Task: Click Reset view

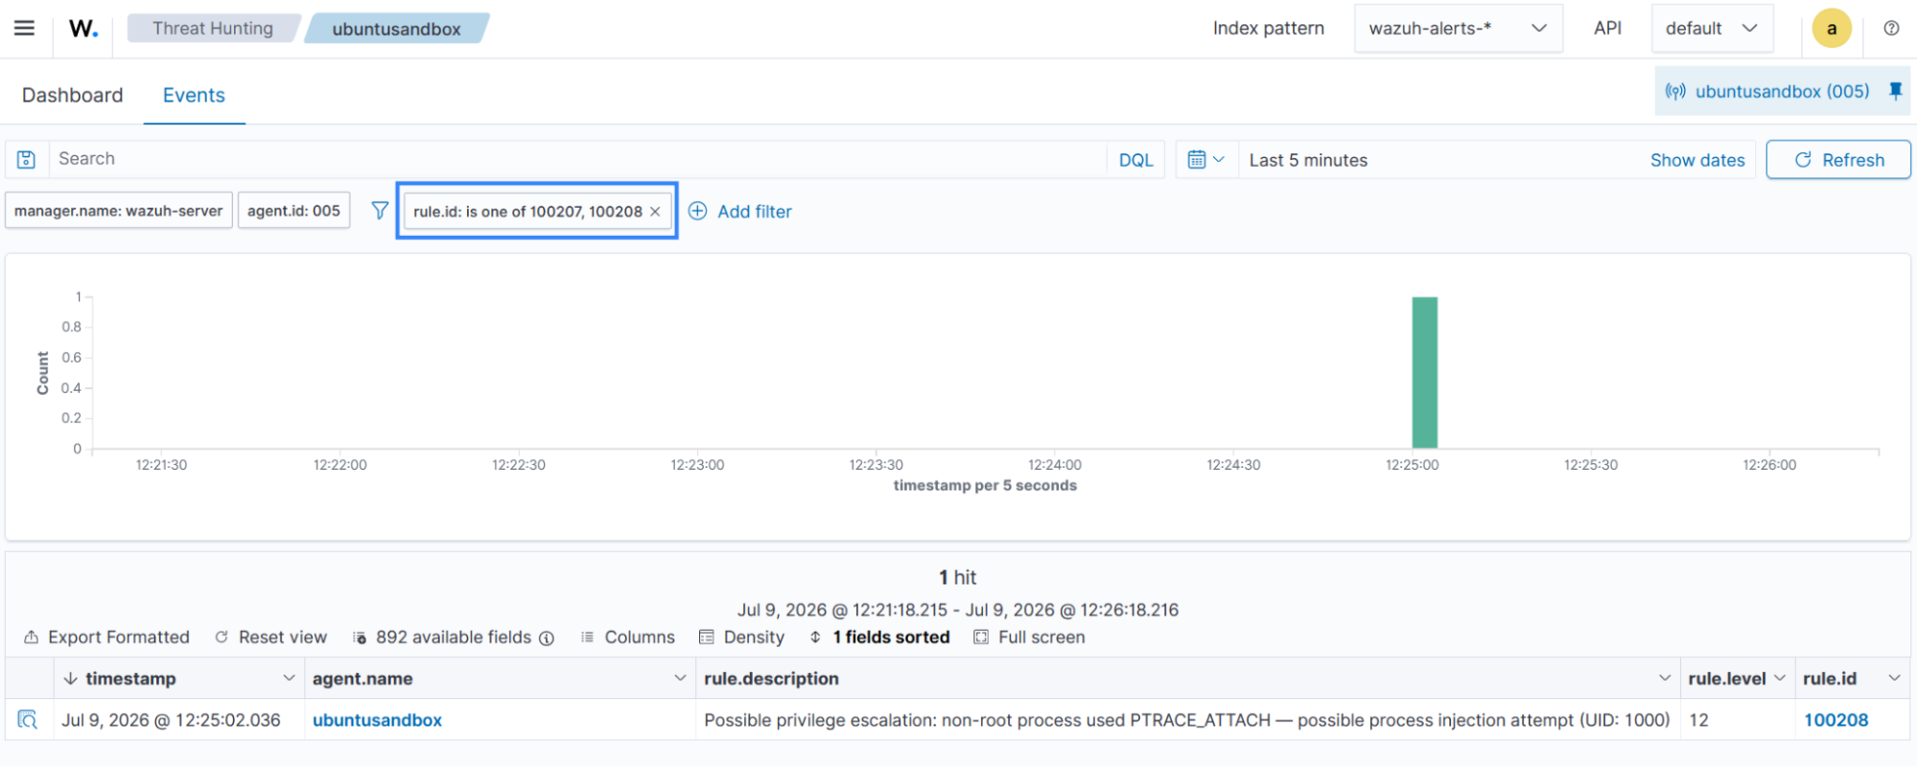Action: point(270,637)
